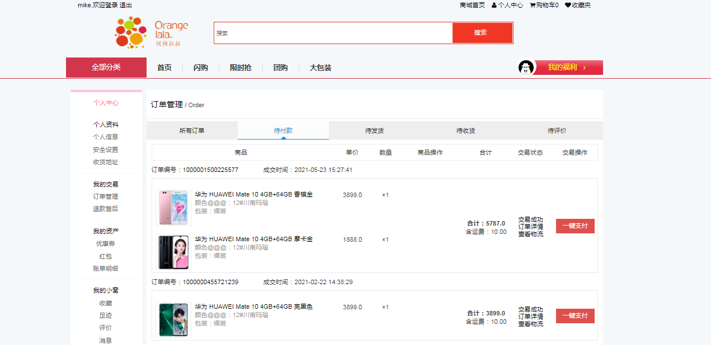Image resolution: width=711 pixels, height=345 pixels.
Task: Click 一键支付 for order 1000000455721239
Action: click(575, 316)
